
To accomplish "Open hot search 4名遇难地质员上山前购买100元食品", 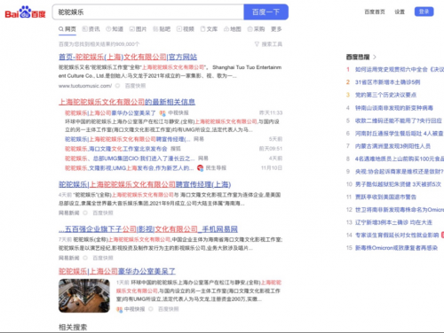I will [400, 159].
